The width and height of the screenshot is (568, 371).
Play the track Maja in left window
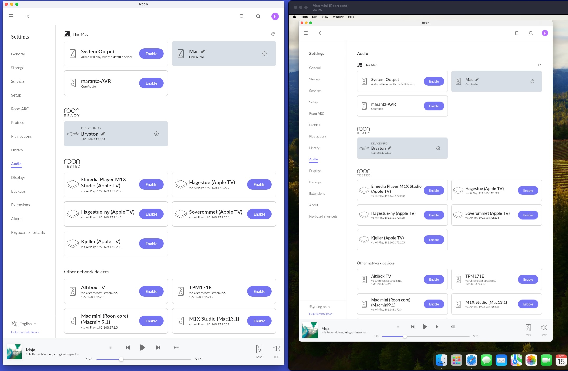click(143, 348)
